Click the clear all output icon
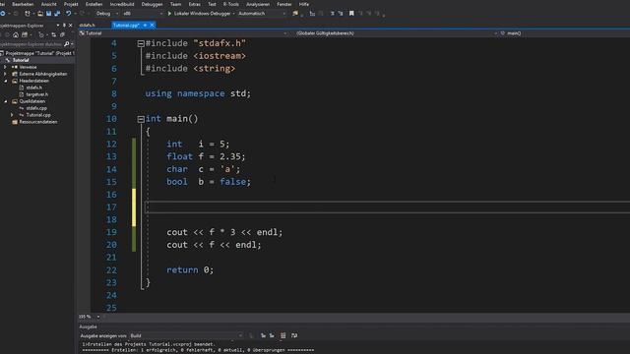The width and height of the screenshot is (630, 354). [283, 335]
